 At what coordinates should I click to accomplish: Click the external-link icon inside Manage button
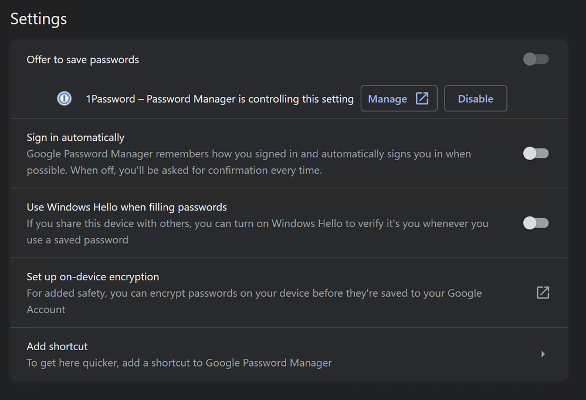click(x=422, y=99)
